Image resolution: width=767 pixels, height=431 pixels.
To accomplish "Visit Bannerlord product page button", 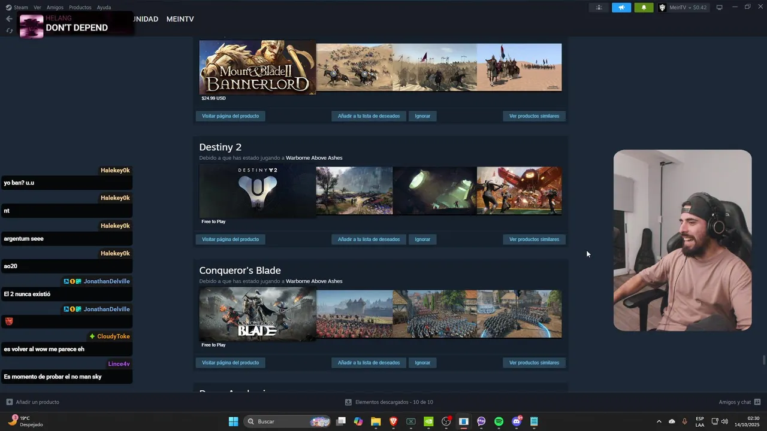I will pos(230,116).
